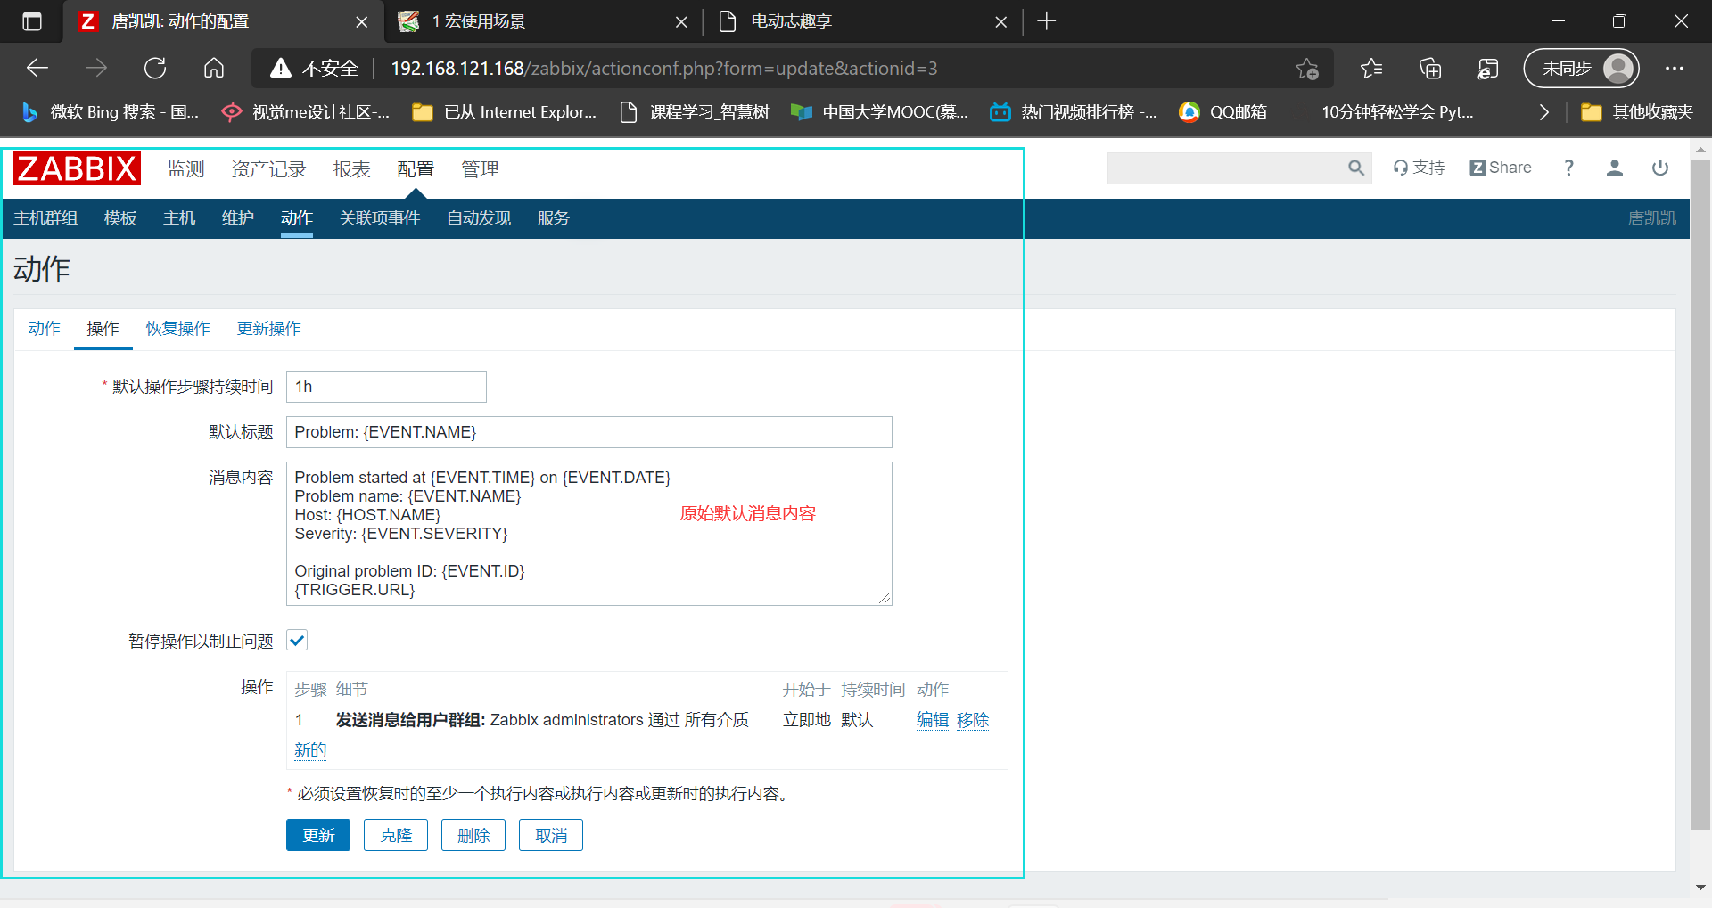The width and height of the screenshot is (1712, 908).
Task: Open the 热门视频排行榜 bookmark
Action: (1074, 112)
